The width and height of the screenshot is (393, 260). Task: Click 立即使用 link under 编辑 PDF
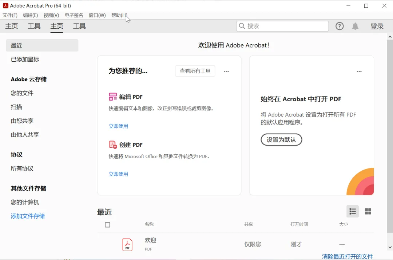coord(118,126)
